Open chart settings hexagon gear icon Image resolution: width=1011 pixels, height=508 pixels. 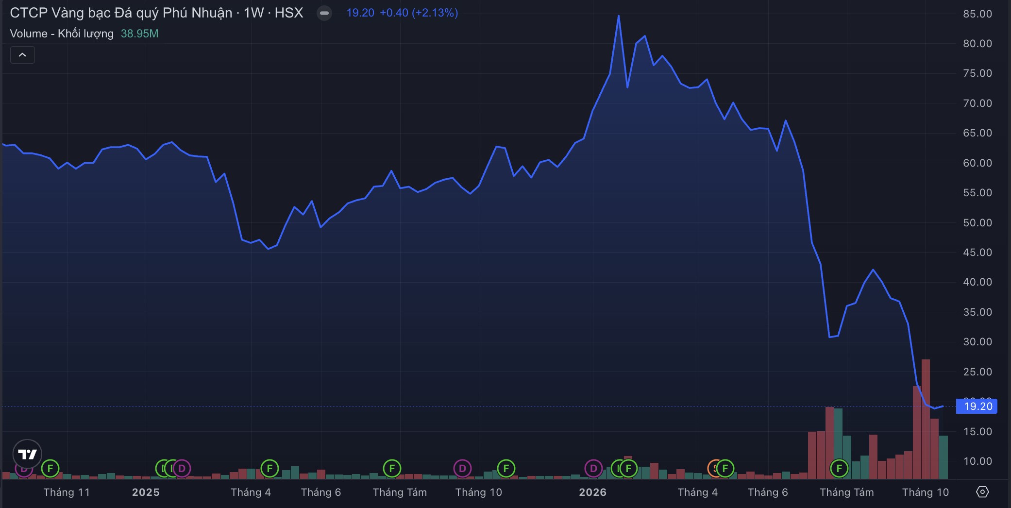point(982,492)
